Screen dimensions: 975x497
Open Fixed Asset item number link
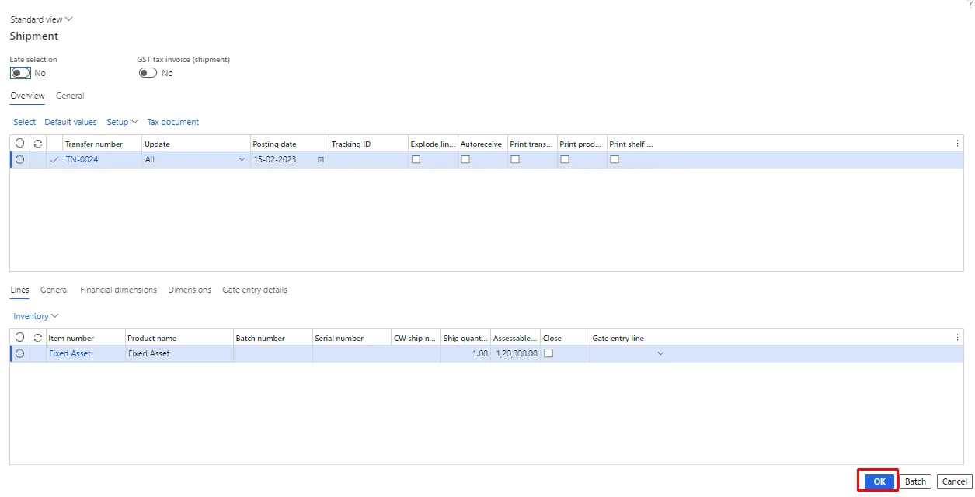click(70, 353)
